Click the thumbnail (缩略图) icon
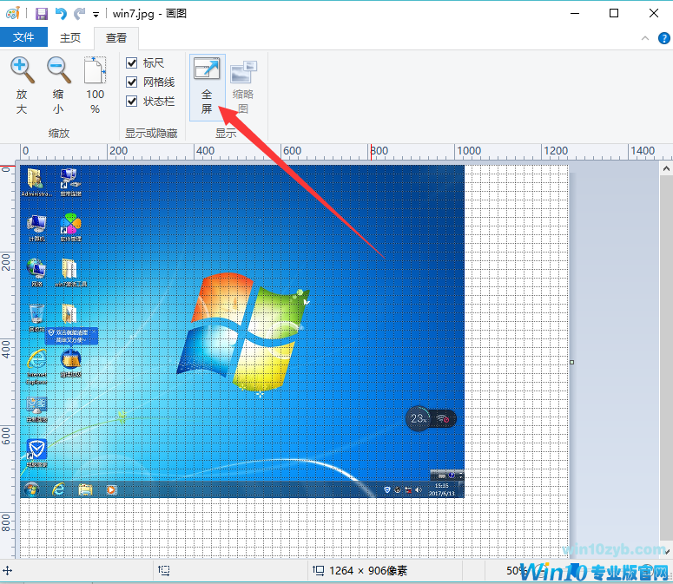673x584 pixels. pyautogui.click(x=243, y=86)
